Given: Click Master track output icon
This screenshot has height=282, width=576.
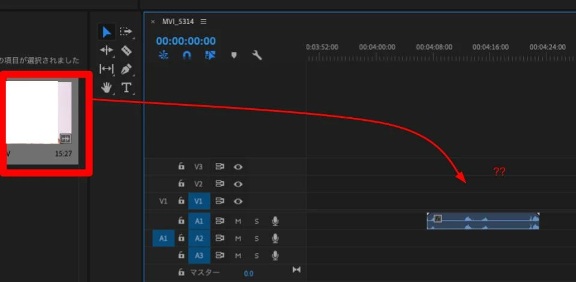Looking at the screenshot, I should point(296,270).
